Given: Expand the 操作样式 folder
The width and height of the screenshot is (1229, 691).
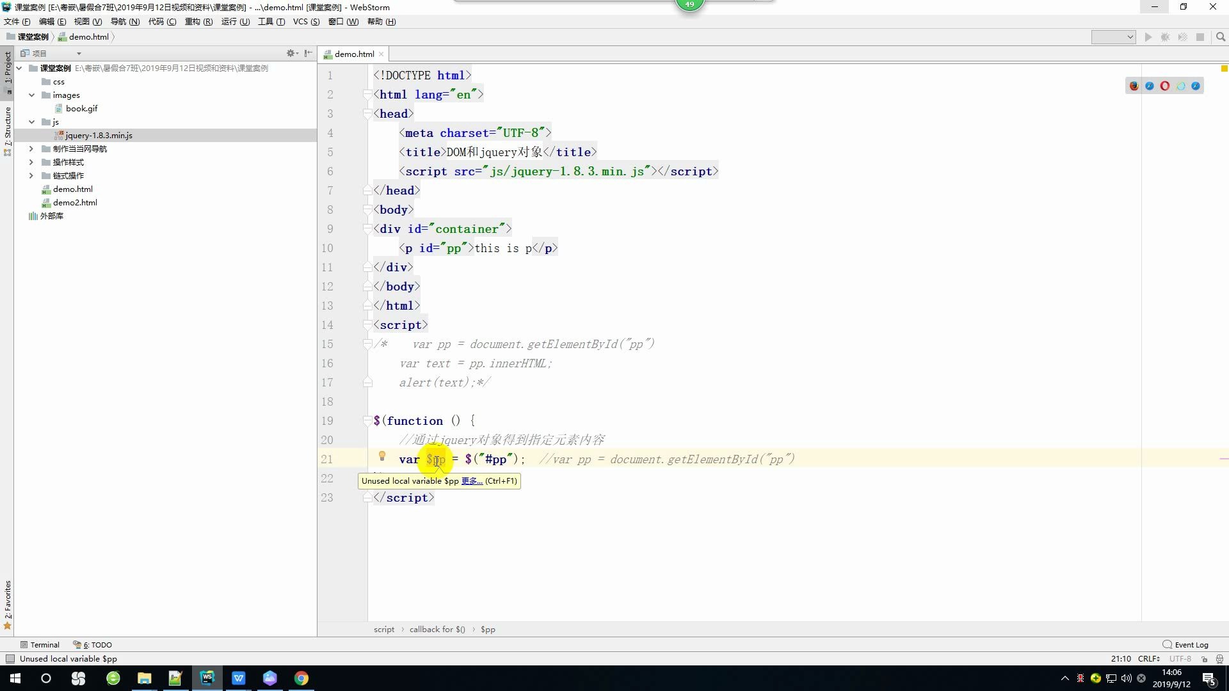Looking at the screenshot, I should click(x=31, y=162).
